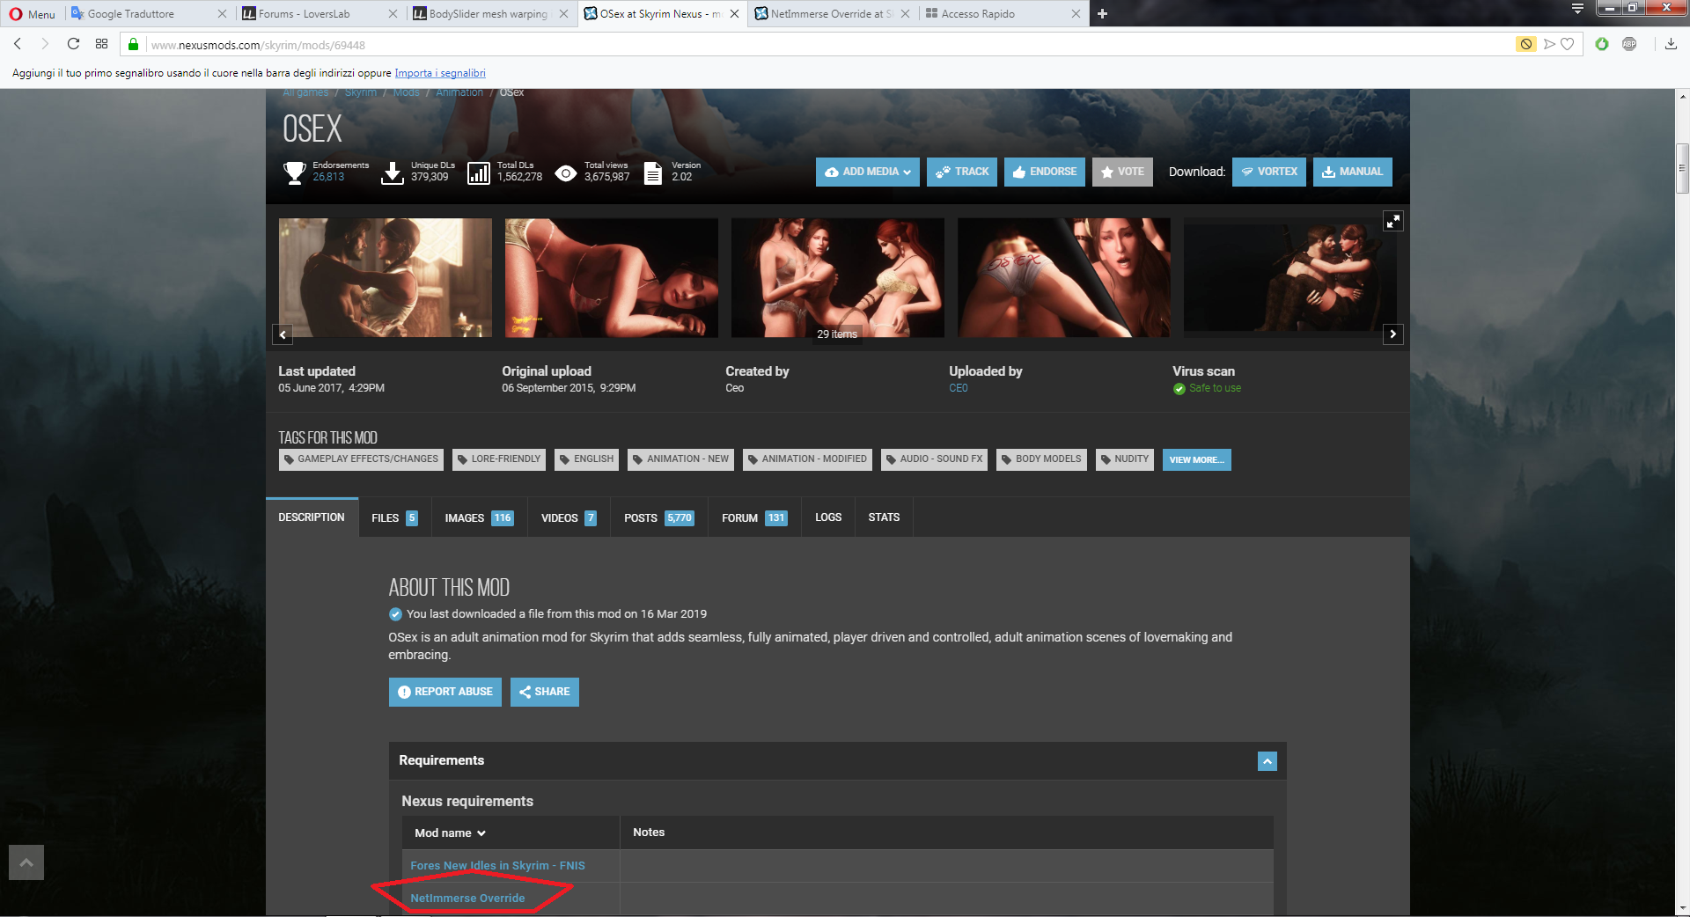
Task: Click the scroll-to-top arrow button
Action: pyautogui.click(x=26, y=862)
